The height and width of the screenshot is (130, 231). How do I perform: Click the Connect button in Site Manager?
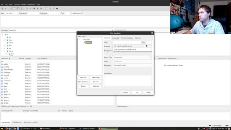point(125,92)
